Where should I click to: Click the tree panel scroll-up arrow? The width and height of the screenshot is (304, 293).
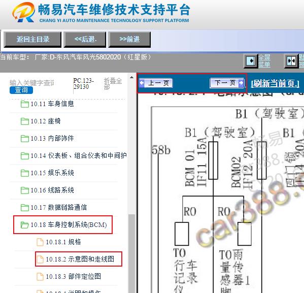[131, 77]
